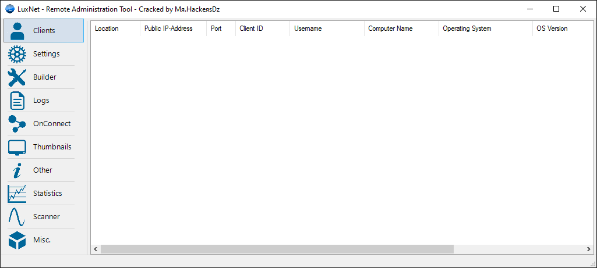Select the OnConnect nodes icon
The image size is (597, 268).
17,124
